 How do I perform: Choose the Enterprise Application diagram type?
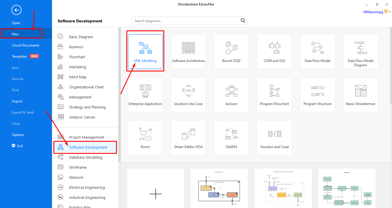click(x=145, y=95)
